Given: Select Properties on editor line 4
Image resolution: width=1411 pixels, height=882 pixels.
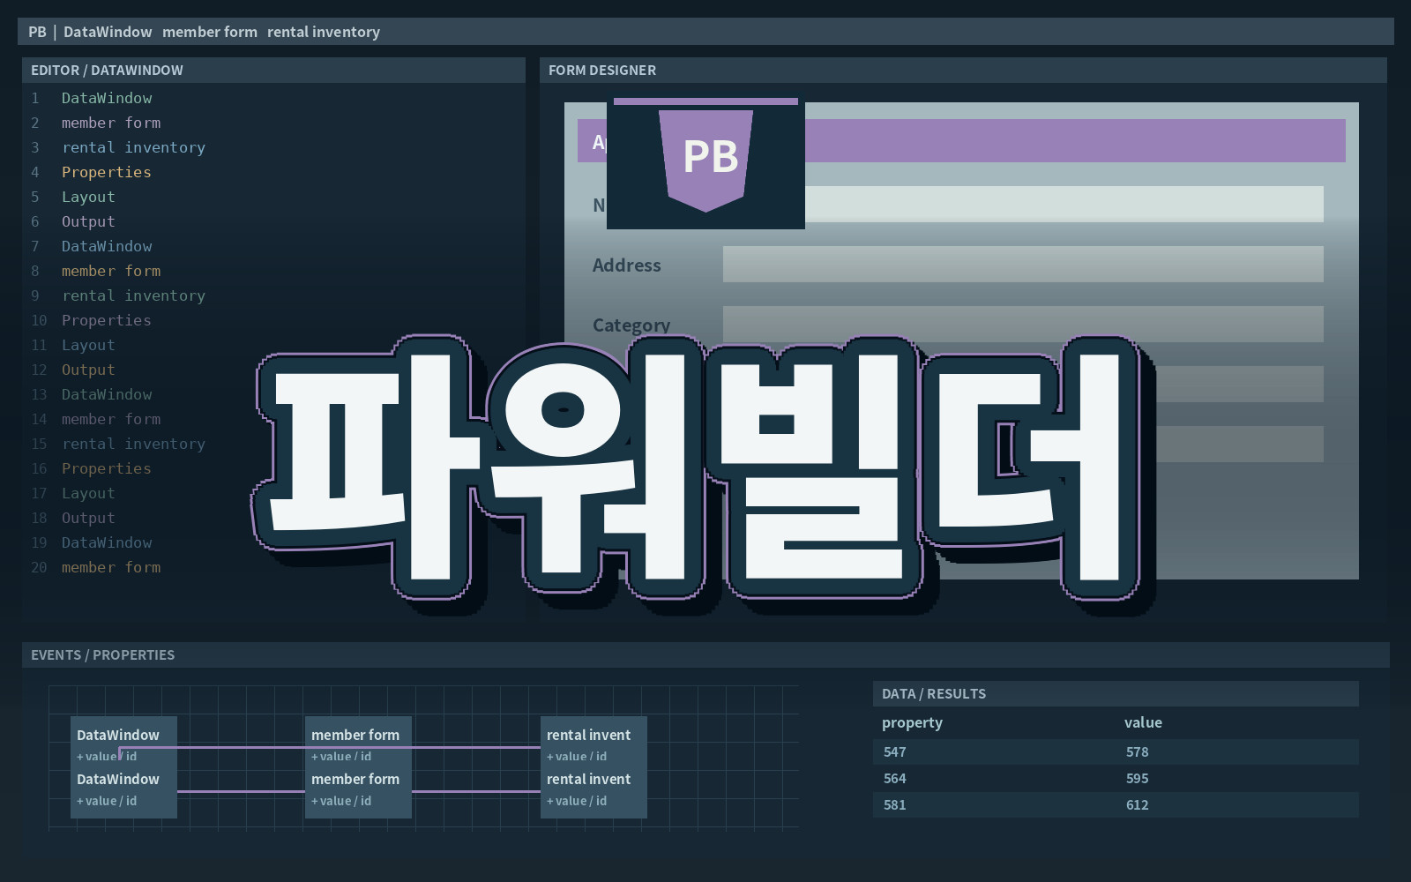Looking at the screenshot, I should (107, 172).
